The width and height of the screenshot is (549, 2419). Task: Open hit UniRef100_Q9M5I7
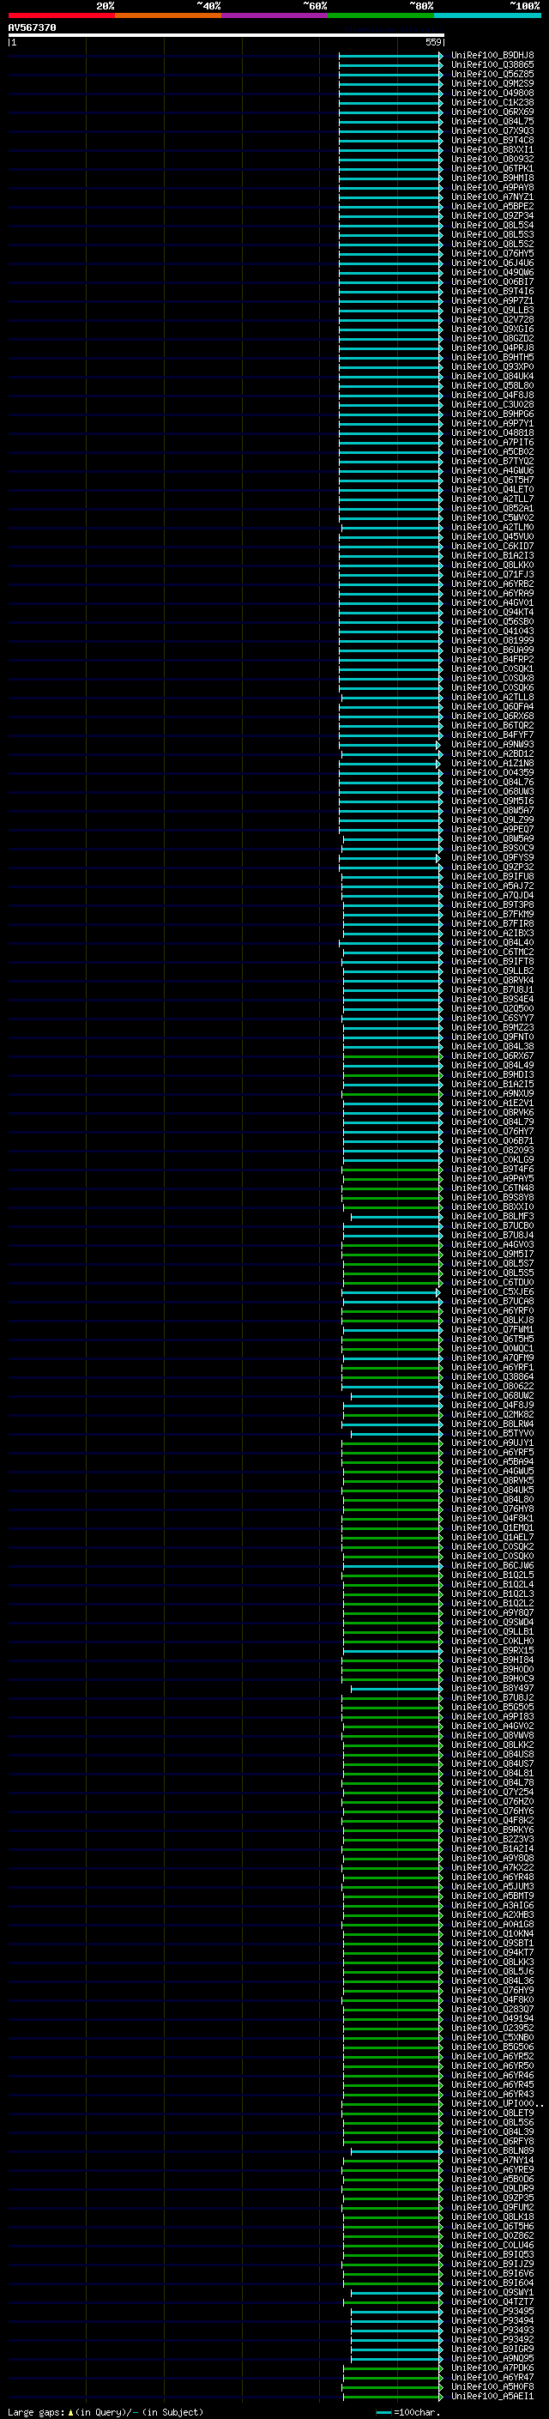tap(492, 1254)
